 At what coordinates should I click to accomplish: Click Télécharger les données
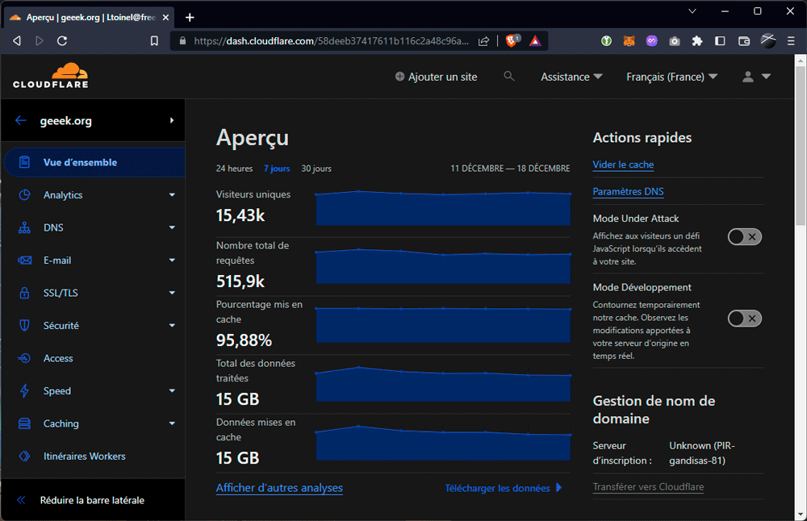[503, 488]
